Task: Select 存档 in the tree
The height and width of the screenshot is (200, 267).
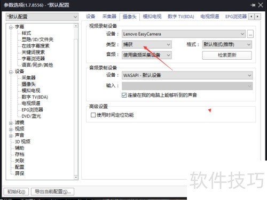Action: click(19, 154)
